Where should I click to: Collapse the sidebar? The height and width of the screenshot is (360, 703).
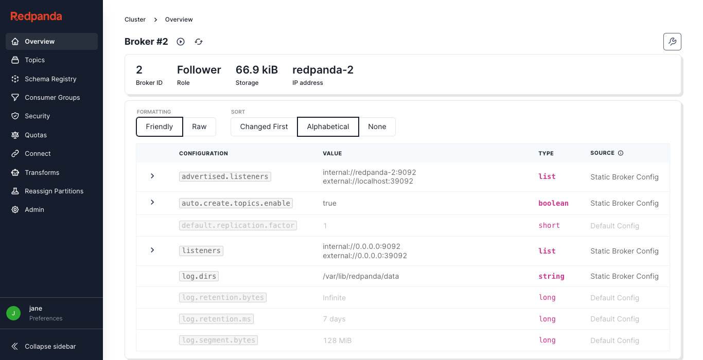(x=50, y=346)
